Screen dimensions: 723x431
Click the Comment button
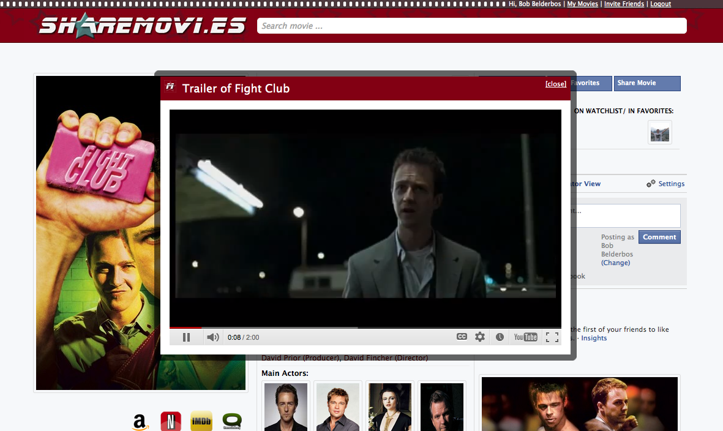(x=659, y=237)
